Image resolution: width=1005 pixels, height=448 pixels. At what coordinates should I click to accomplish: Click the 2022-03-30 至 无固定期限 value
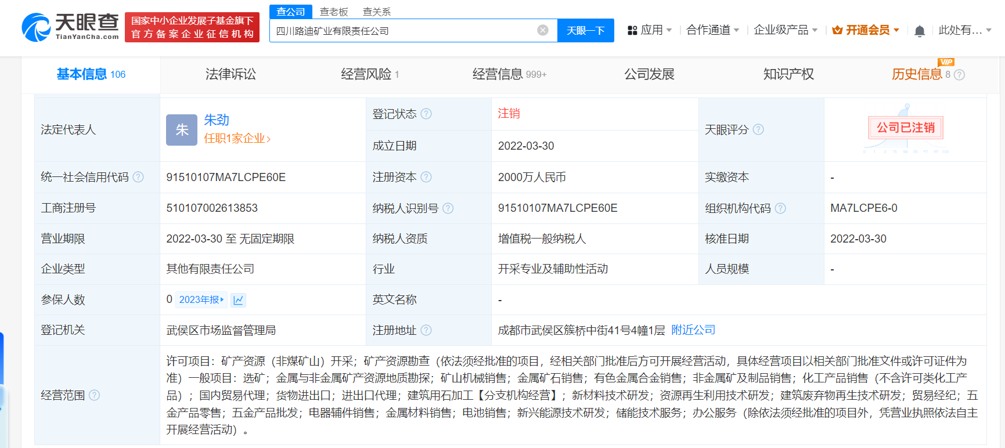[230, 239]
